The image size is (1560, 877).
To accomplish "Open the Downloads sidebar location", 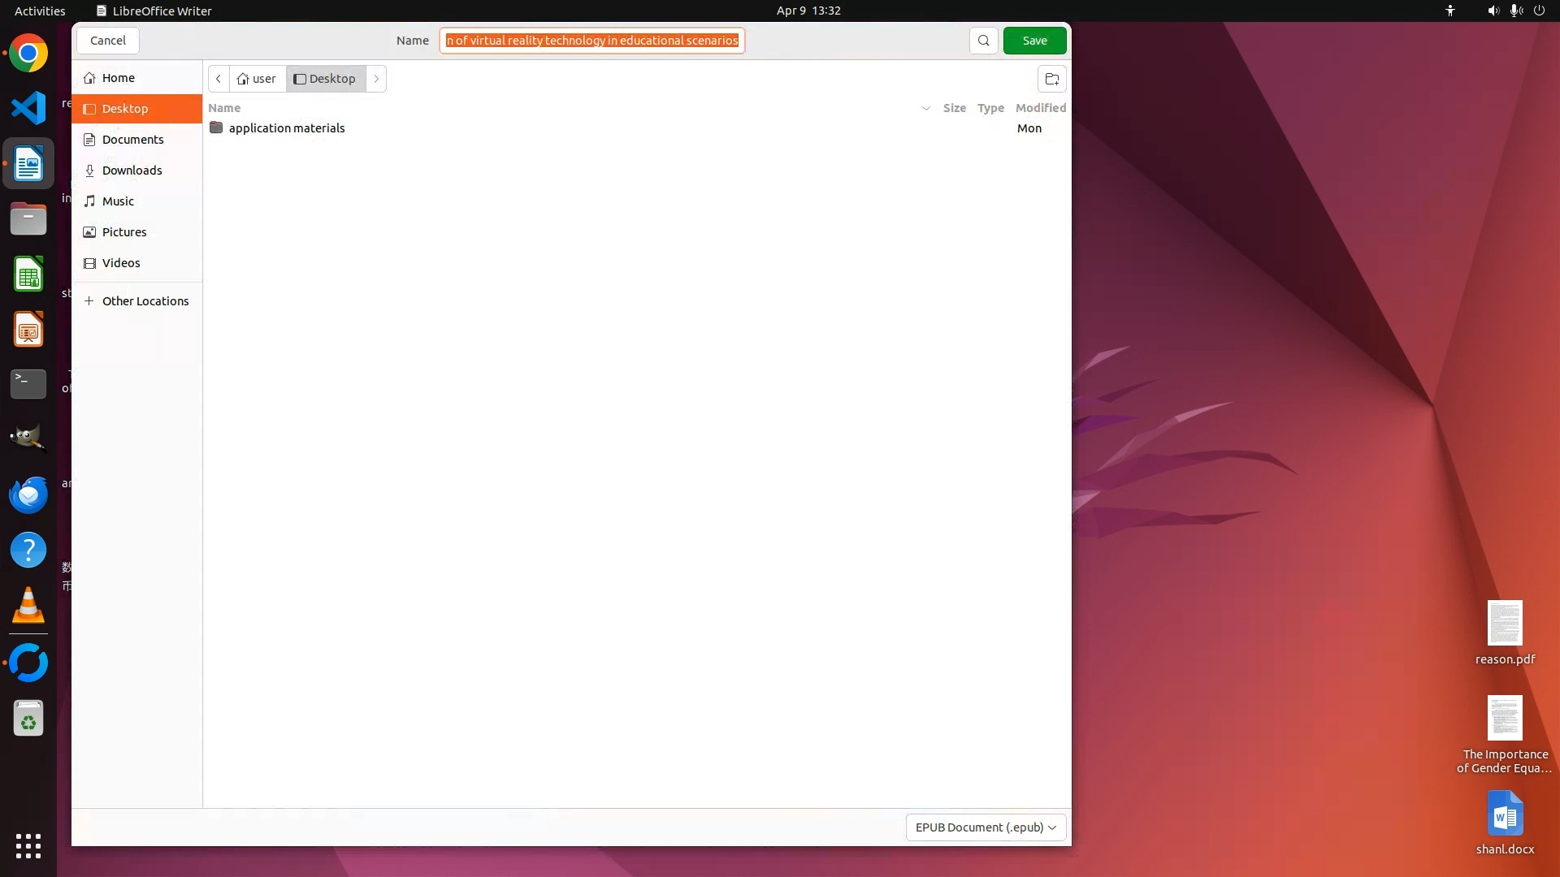I will point(132,171).
